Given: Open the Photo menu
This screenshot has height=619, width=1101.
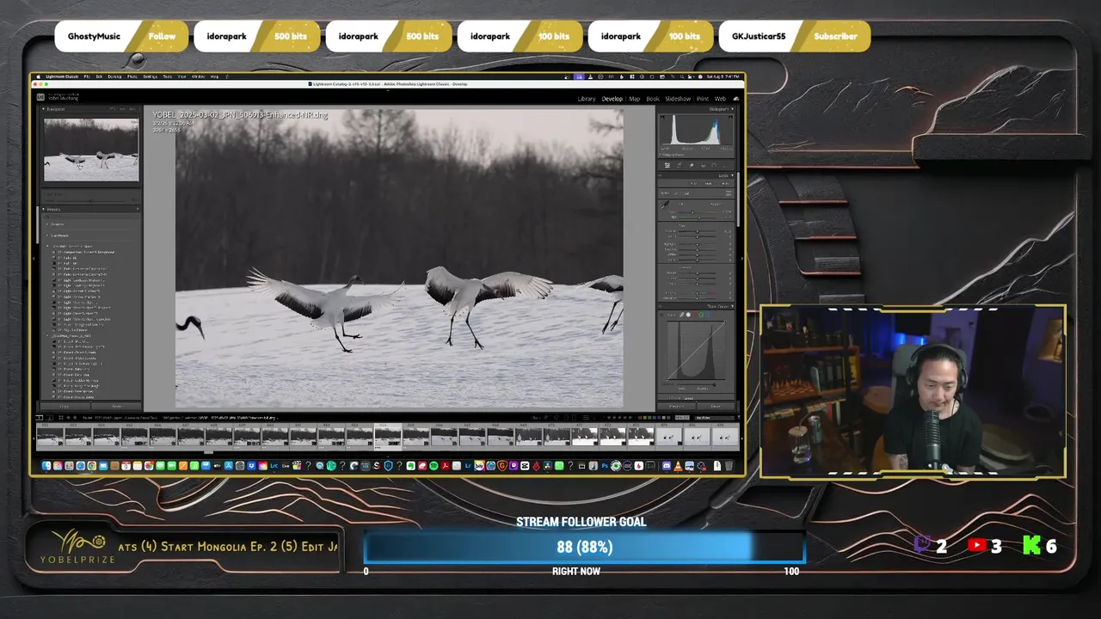Looking at the screenshot, I should coord(132,77).
